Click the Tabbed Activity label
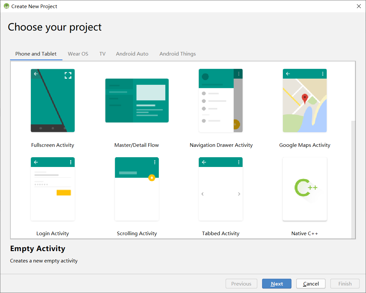Screen dimensions: 366x293 (x=221, y=234)
